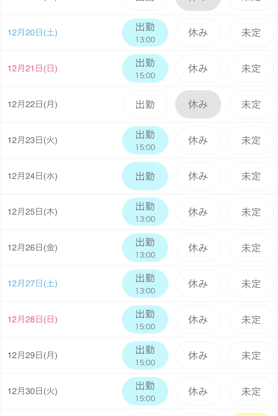Tap selected 休み on 12月22日(月)
The width and height of the screenshot is (278, 416).
(x=198, y=104)
